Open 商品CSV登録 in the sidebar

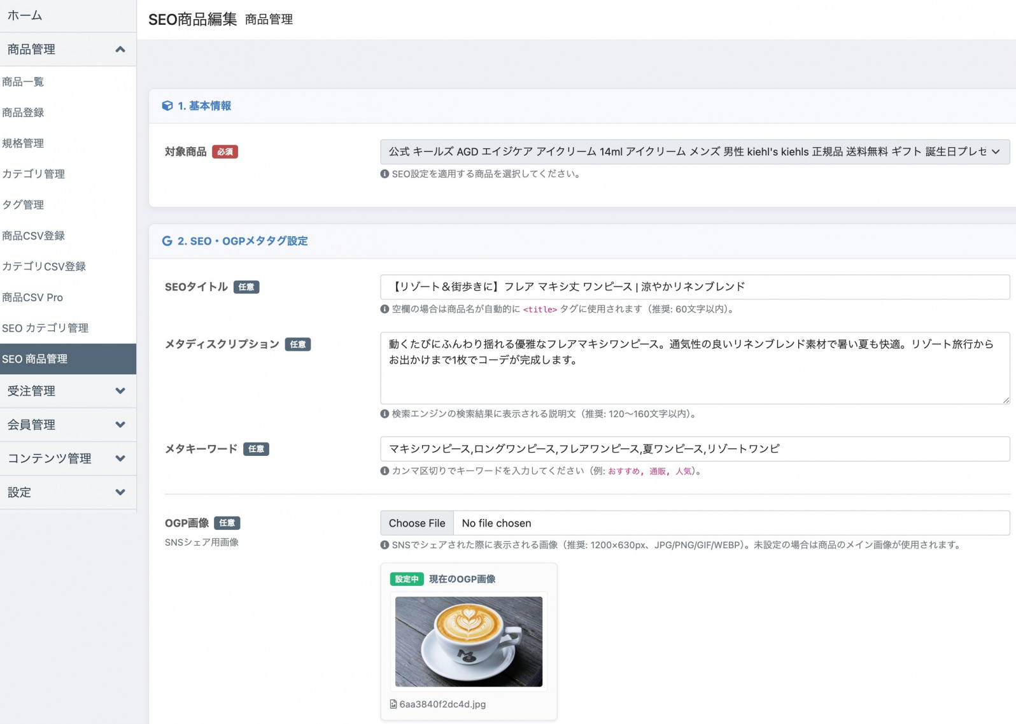(x=68, y=236)
